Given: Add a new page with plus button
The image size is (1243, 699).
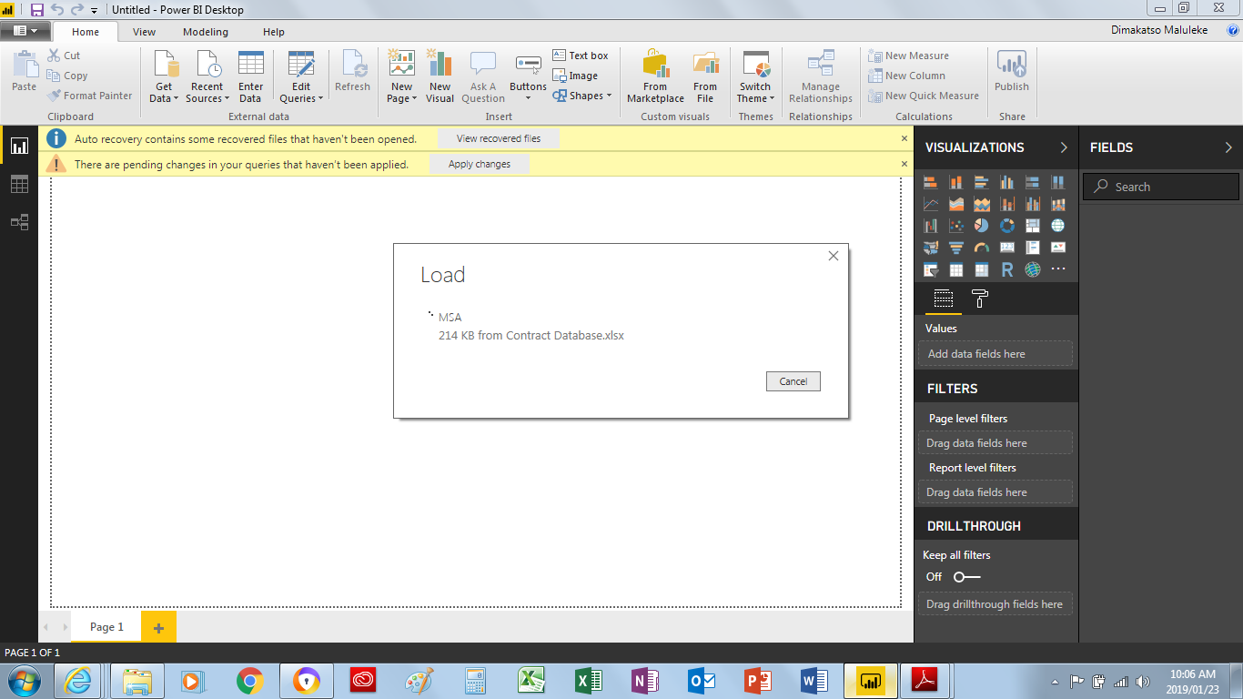Looking at the screenshot, I should tap(158, 627).
